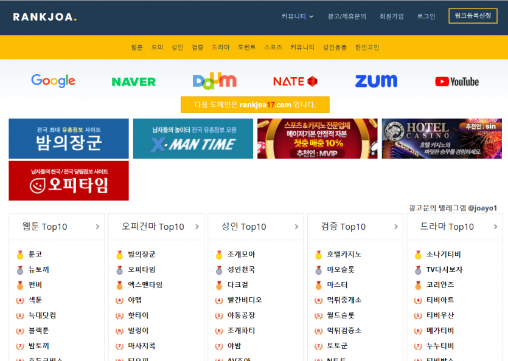Image resolution: width=508 pixels, height=361 pixels.
Task: Click the bronze medal beside 펀비
Action: [x=20, y=285]
